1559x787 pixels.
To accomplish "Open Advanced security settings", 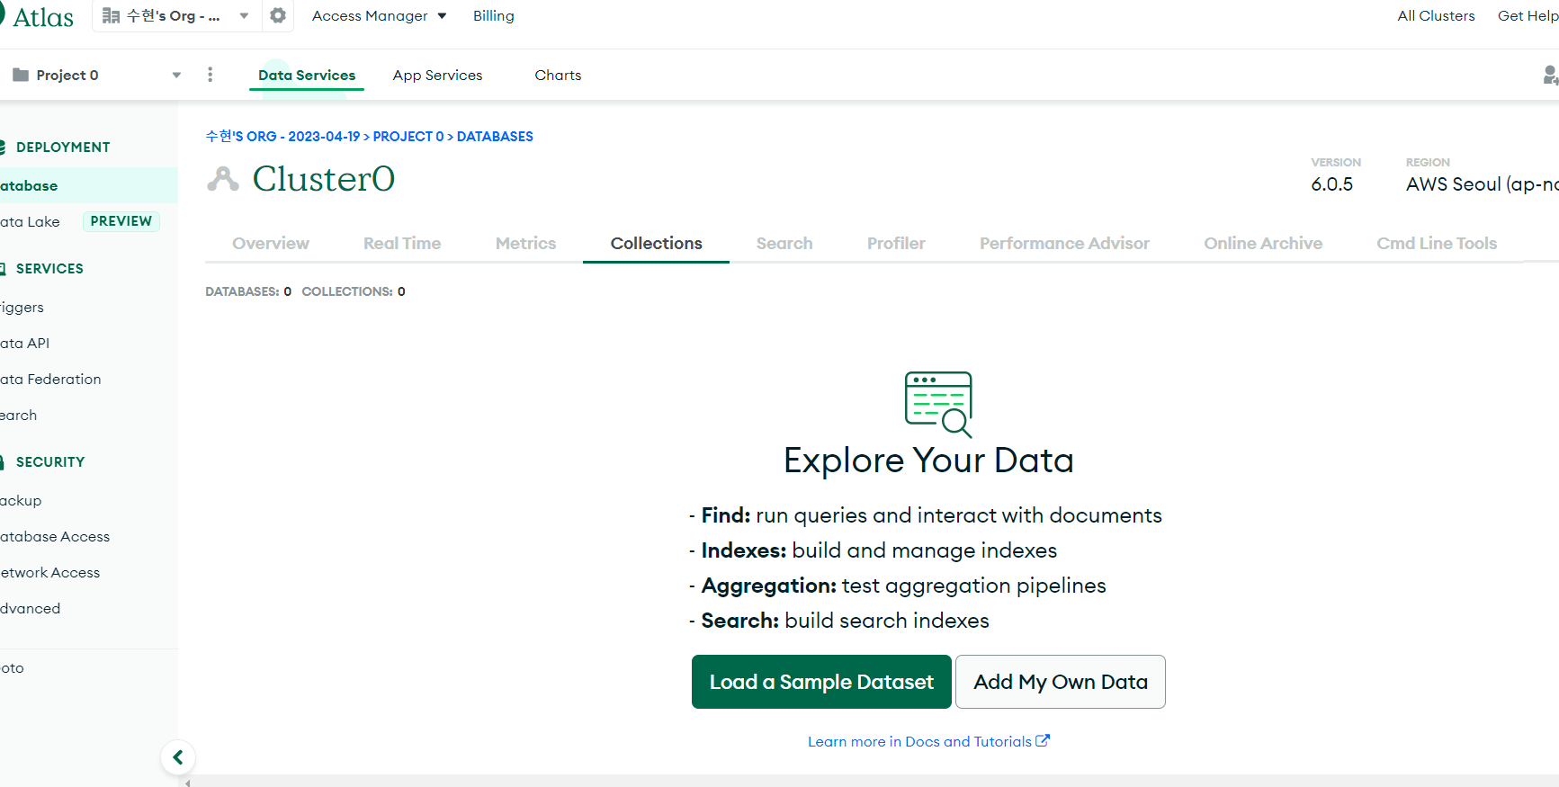I will (x=30, y=608).
